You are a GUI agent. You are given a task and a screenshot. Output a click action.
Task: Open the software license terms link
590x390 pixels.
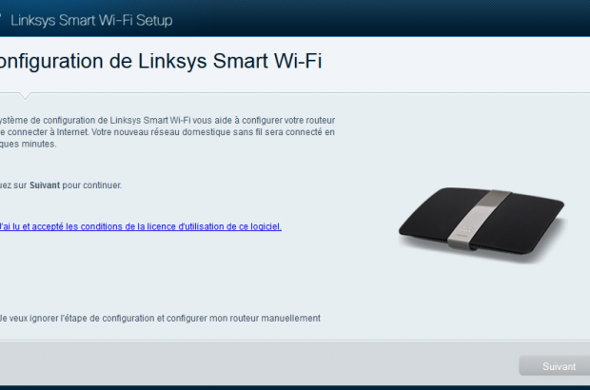tap(140, 226)
